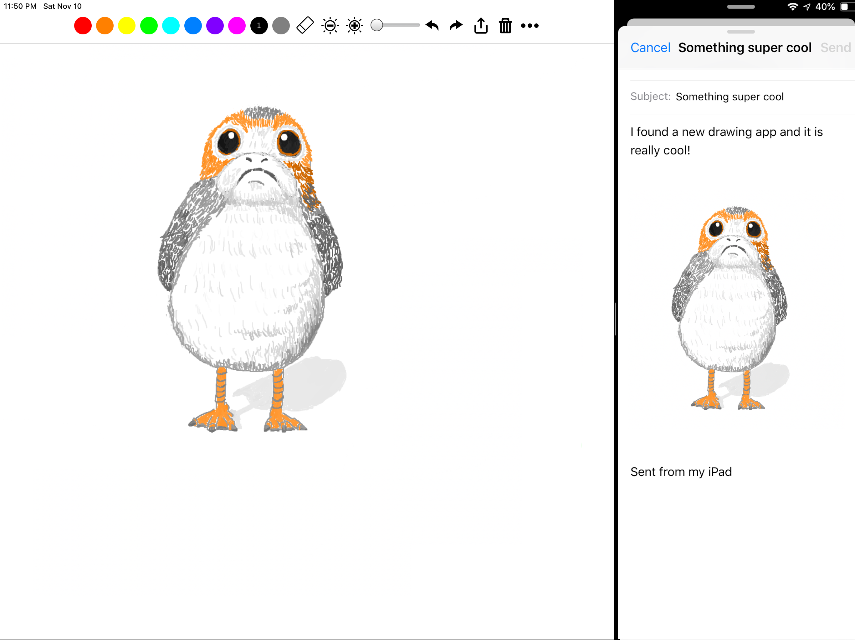Open the share sheet icon
This screenshot has width=855, height=640.
[481, 26]
